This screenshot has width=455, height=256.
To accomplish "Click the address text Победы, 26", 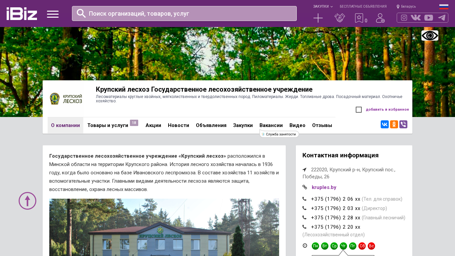I will tap(316, 177).
